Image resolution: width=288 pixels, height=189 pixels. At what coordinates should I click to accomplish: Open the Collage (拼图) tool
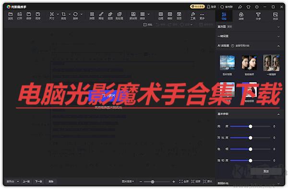(92, 16)
